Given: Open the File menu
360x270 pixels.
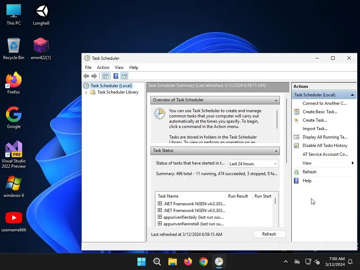Looking at the screenshot, I should point(88,67).
